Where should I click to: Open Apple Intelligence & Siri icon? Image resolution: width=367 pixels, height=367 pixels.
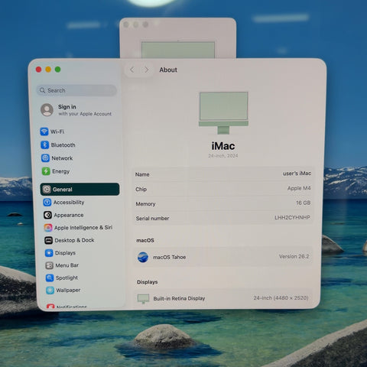pyautogui.click(x=48, y=228)
